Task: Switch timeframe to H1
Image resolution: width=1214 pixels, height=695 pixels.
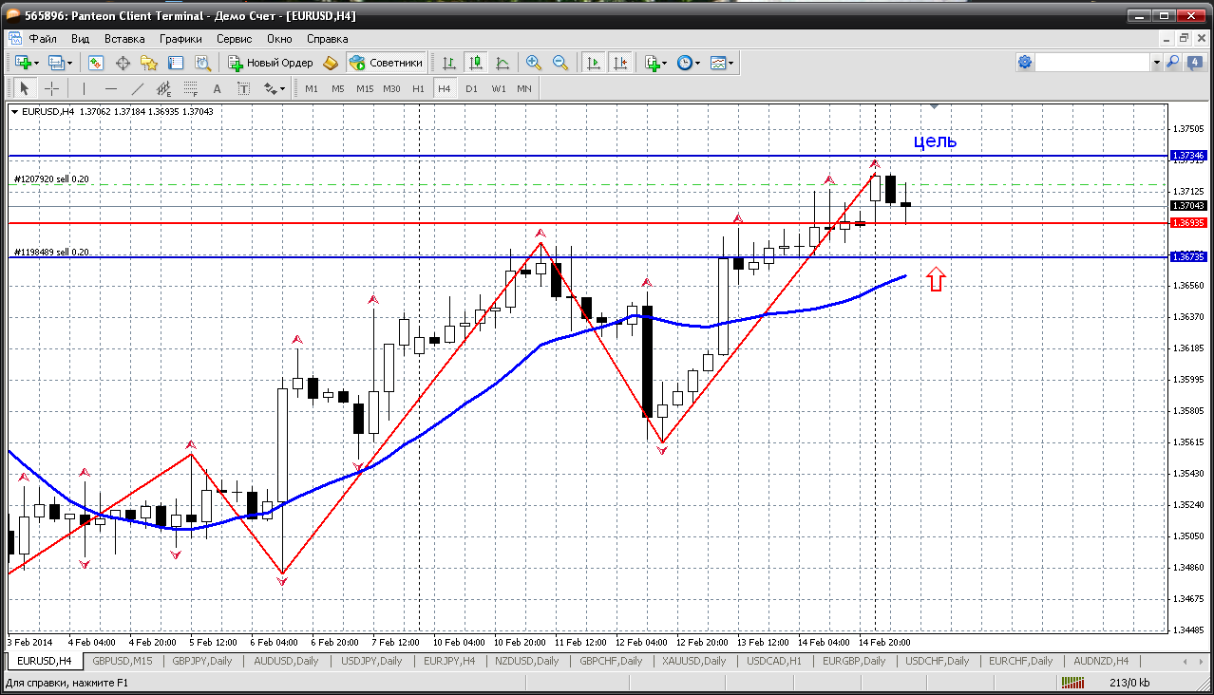Action: (418, 88)
